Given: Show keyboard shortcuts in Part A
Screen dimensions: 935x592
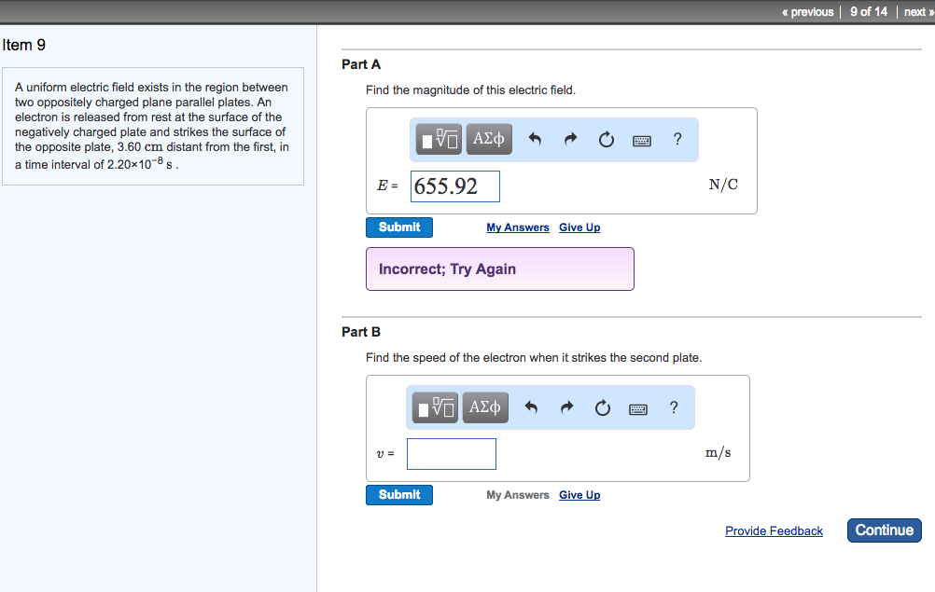Looking at the screenshot, I should coord(642,141).
